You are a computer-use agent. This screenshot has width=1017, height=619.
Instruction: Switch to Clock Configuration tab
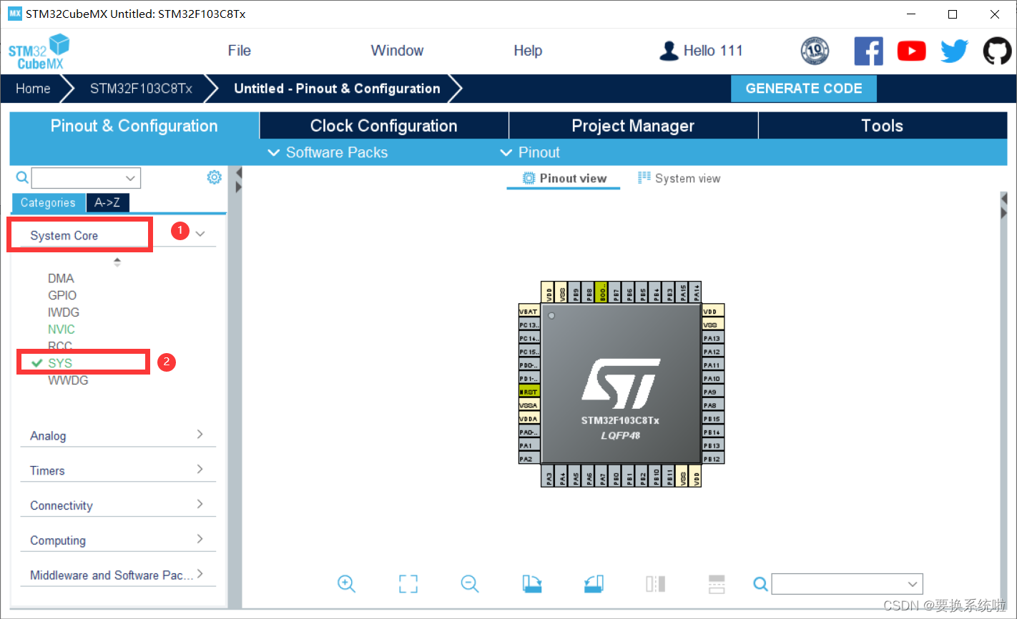[x=384, y=126]
